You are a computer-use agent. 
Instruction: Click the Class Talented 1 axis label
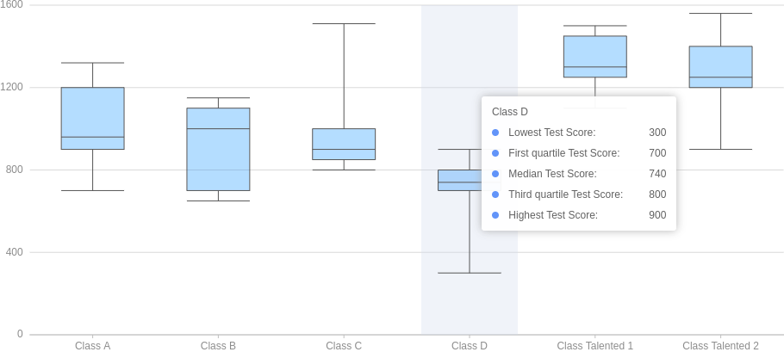595,346
